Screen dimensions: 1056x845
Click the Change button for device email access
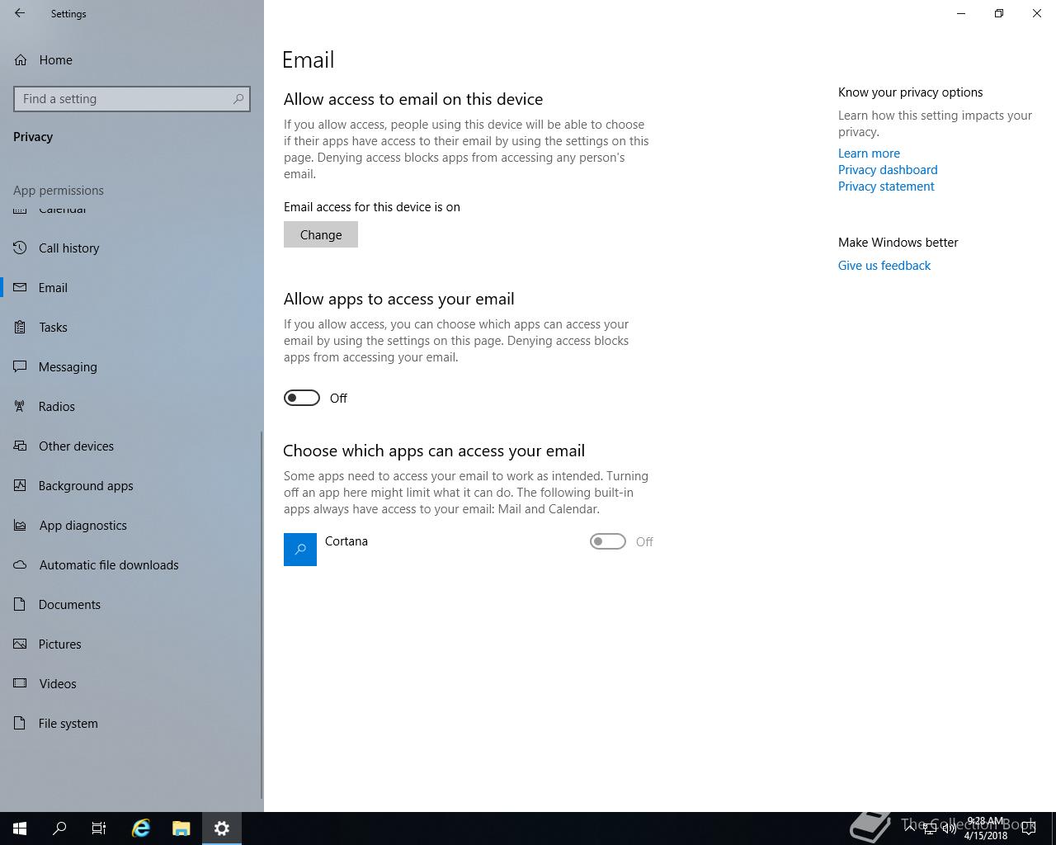(x=321, y=234)
